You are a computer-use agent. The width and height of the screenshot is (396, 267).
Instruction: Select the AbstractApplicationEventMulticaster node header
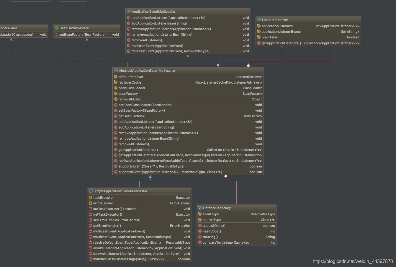[x=188, y=71]
